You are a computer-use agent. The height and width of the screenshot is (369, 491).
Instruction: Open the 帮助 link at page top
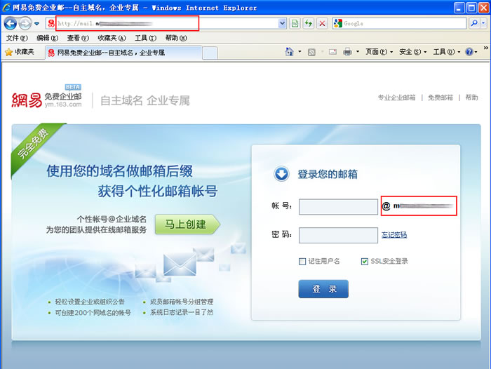(471, 98)
